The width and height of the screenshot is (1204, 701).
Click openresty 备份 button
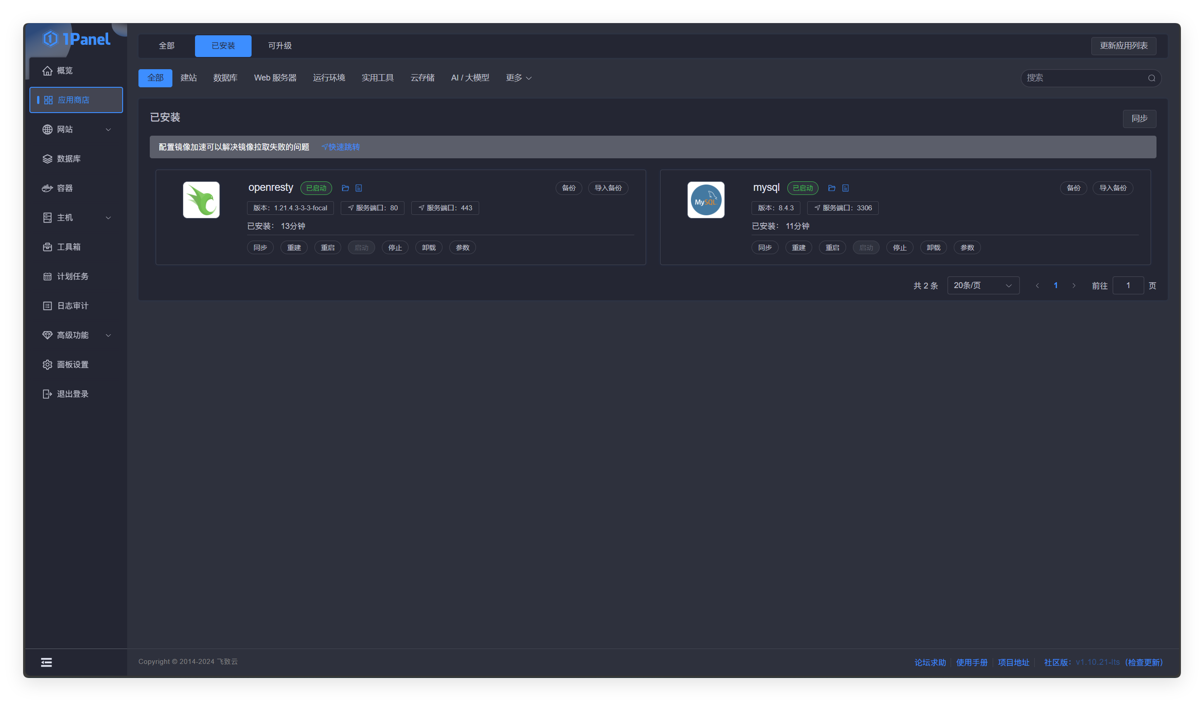[x=569, y=188]
